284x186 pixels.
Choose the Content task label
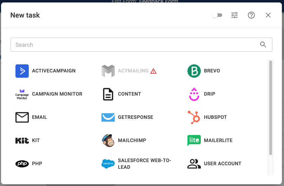point(130,94)
